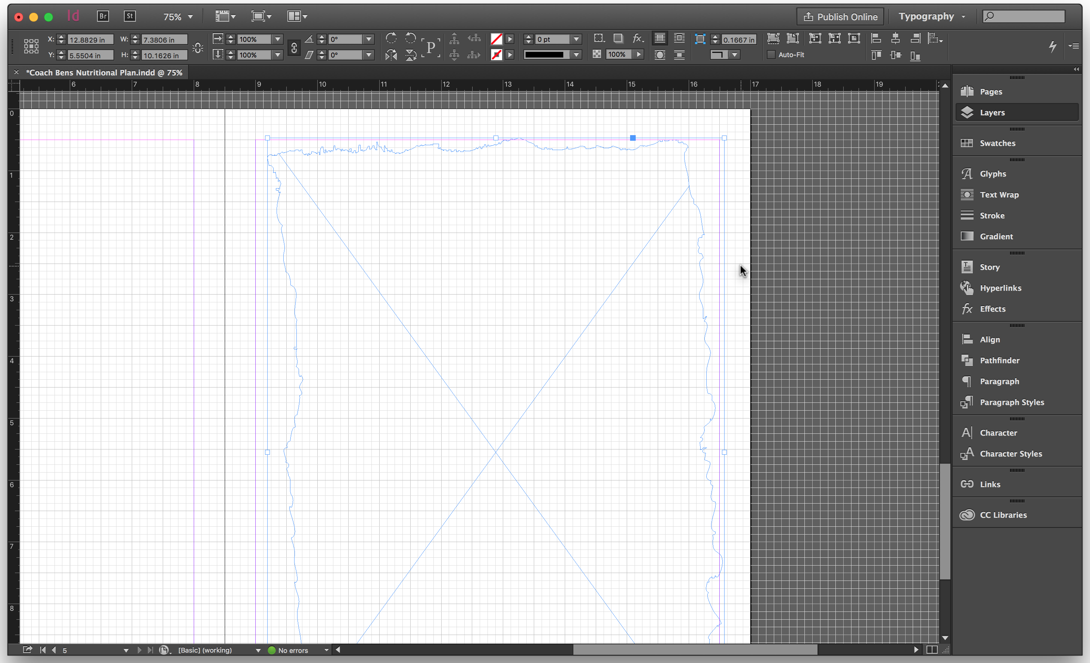The height and width of the screenshot is (663, 1090).
Task: Click the fx effects icon in control panel
Action: point(637,38)
